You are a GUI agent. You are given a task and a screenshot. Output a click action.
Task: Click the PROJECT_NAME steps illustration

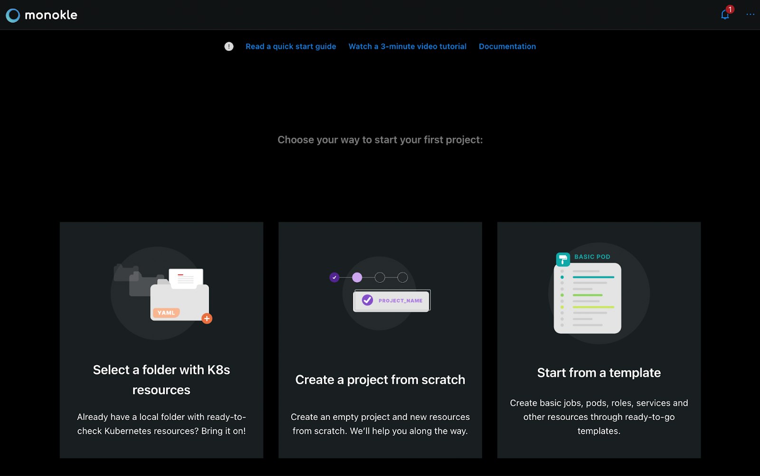380,293
